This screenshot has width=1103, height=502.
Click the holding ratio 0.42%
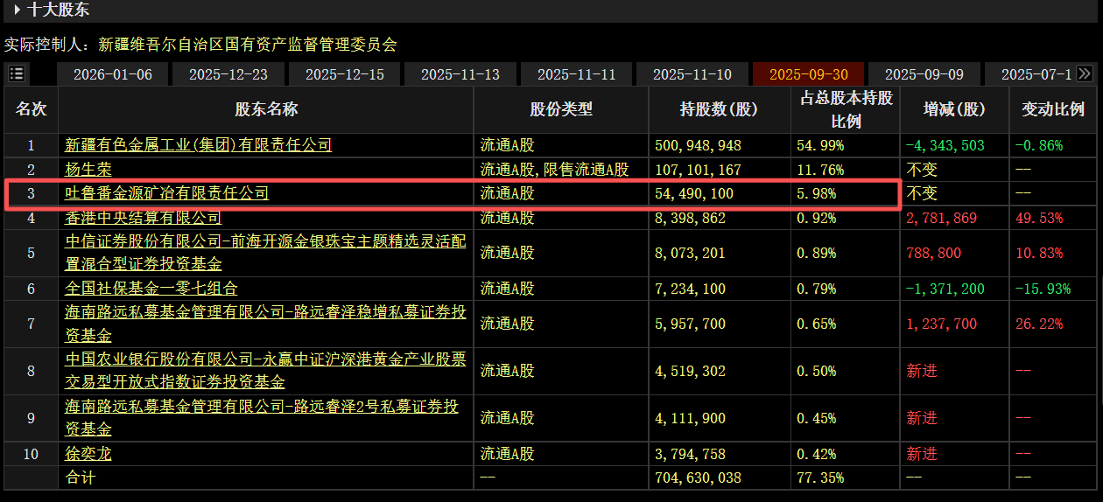[x=816, y=454]
